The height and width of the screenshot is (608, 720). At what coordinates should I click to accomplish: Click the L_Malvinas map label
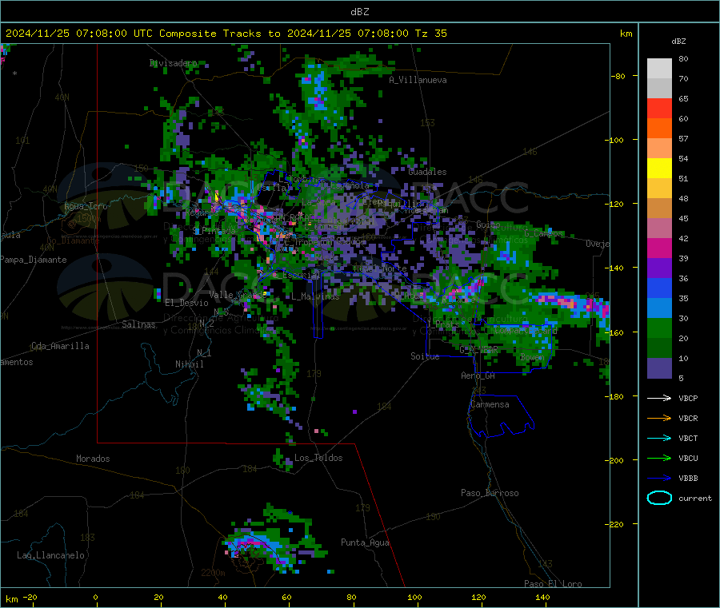(315, 296)
